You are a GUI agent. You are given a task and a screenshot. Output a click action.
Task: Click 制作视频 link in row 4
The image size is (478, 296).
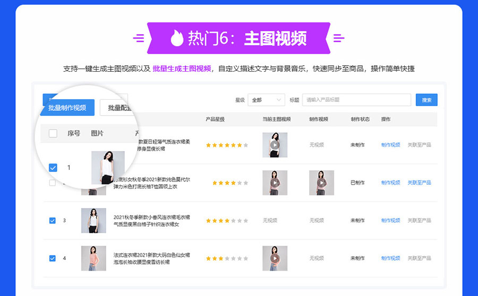pos(390,258)
